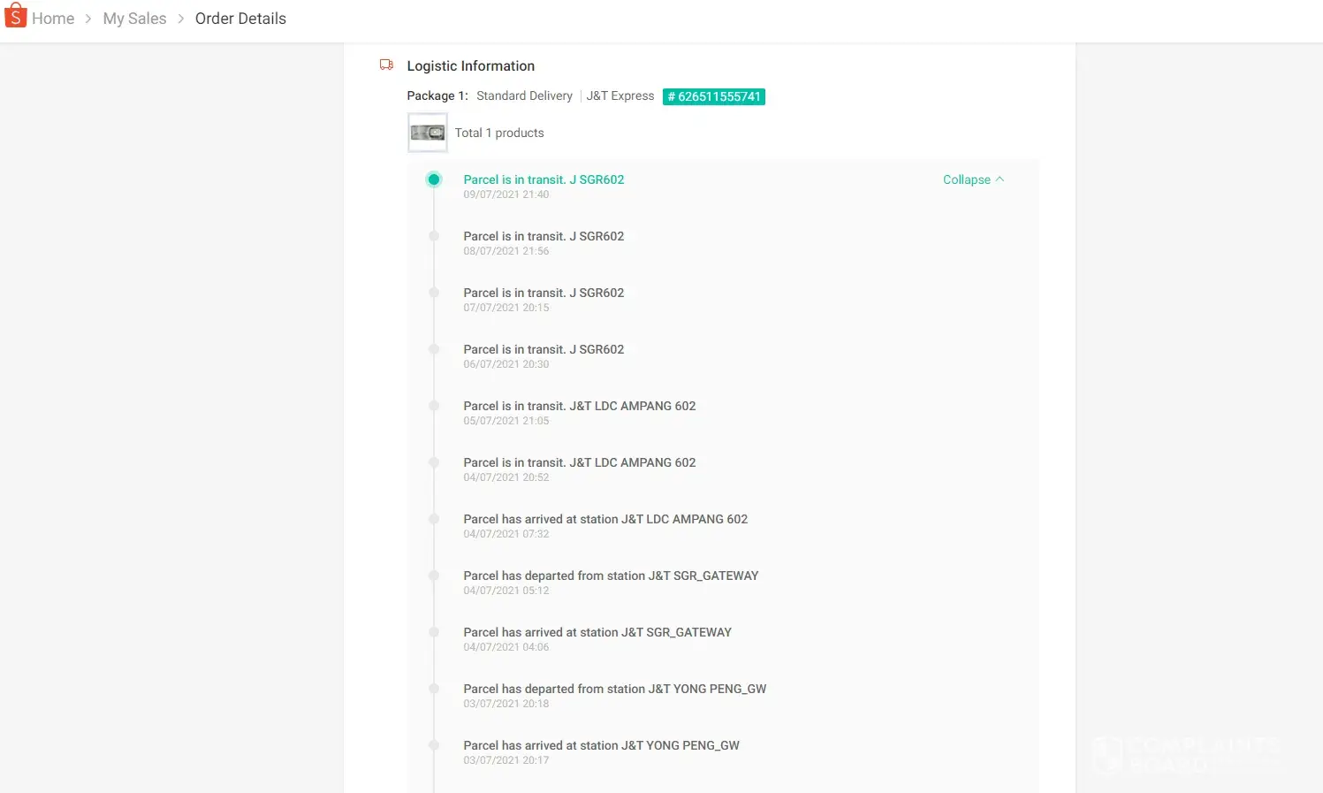Viewport: 1323px width, 793px height.
Task: Click the J&T Express courier label
Action: 620,95
